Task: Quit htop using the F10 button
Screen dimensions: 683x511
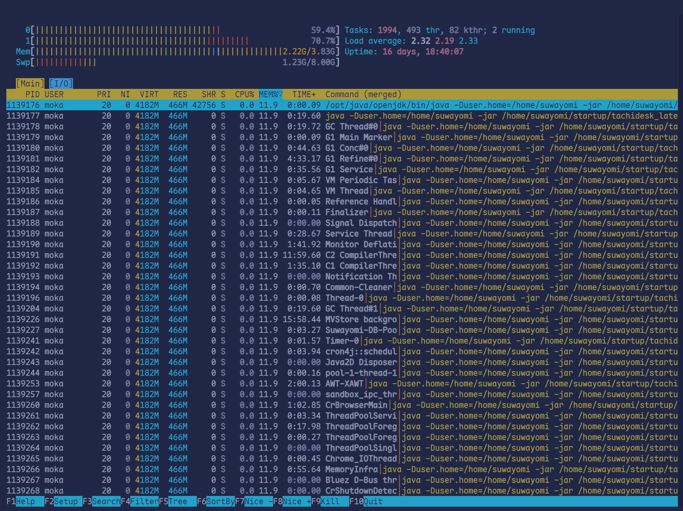Action: click(373, 501)
